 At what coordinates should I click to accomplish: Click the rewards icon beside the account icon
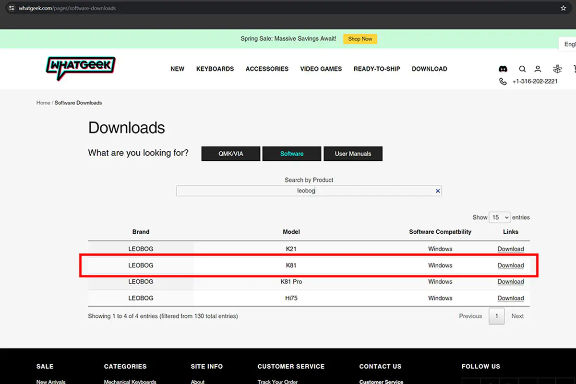pyautogui.click(x=557, y=69)
